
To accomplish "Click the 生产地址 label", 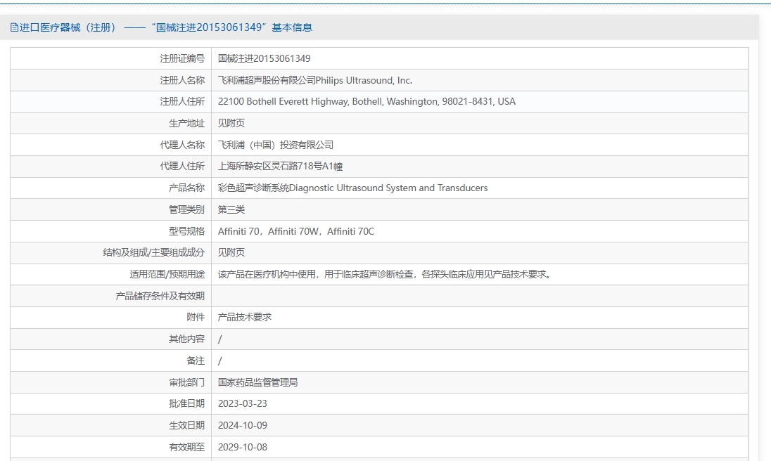I will pyautogui.click(x=186, y=123).
